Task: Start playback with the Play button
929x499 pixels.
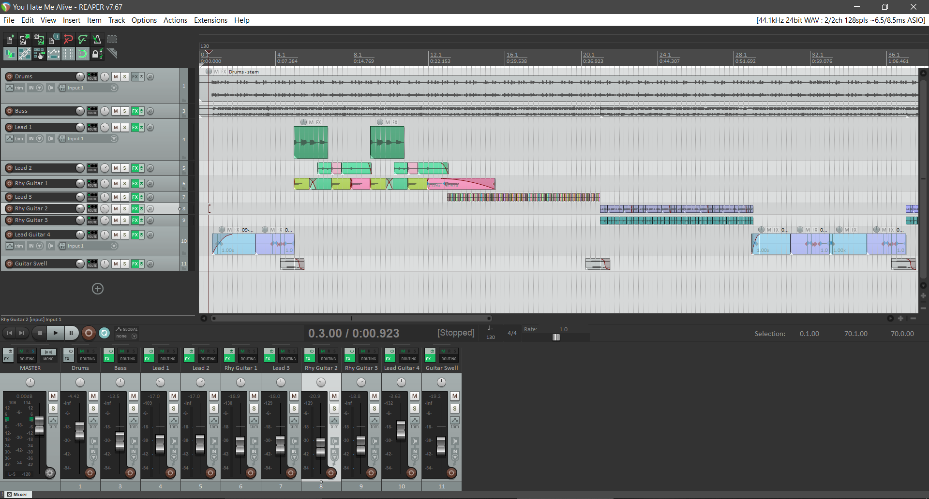Action: (56, 333)
